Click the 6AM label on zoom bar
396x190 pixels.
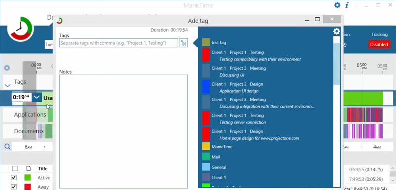[x=28, y=147]
